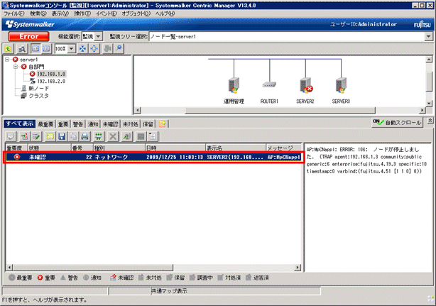This screenshot has height=306, width=436.
Task: Click the copy events icon
Action: 73,136
